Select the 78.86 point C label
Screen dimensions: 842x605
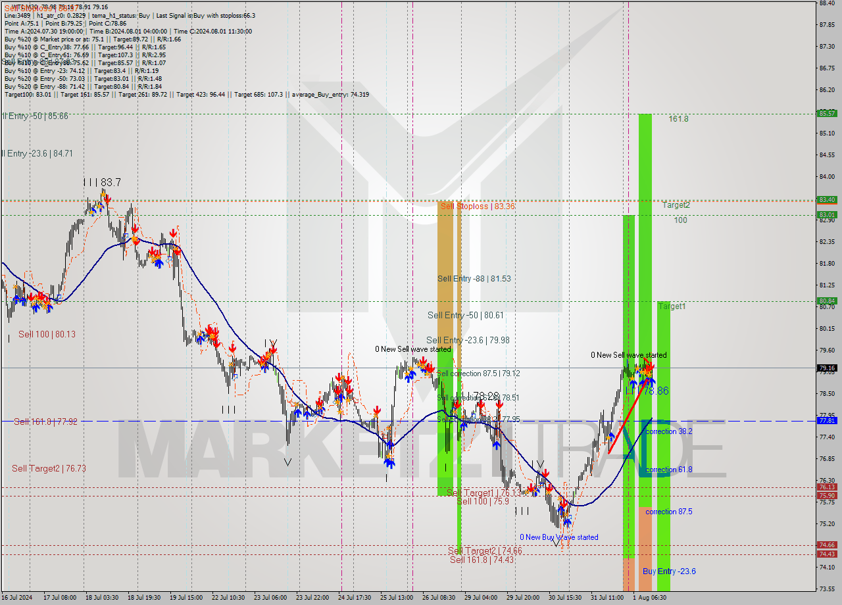(x=655, y=391)
